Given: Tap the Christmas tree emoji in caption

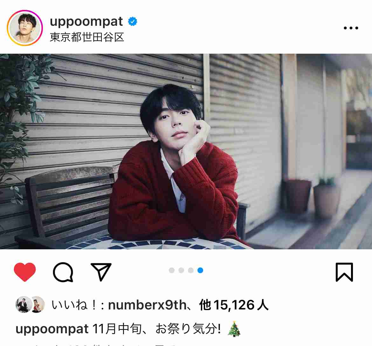Looking at the screenshot, I should pyautogui.click(x=234, y=329).
